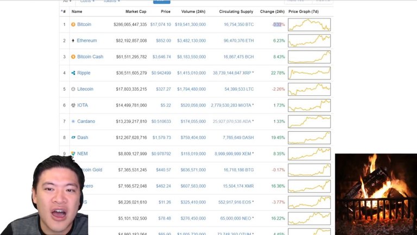Click the Bitcoin coin logo icon
Image resolution: width=417 pixels, height=235 pixels.
[x=73, y=24]
